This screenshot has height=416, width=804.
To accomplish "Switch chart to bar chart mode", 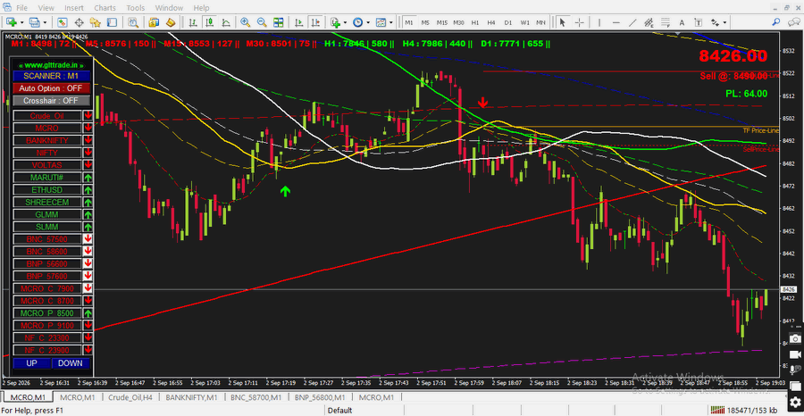I will 193,22.
